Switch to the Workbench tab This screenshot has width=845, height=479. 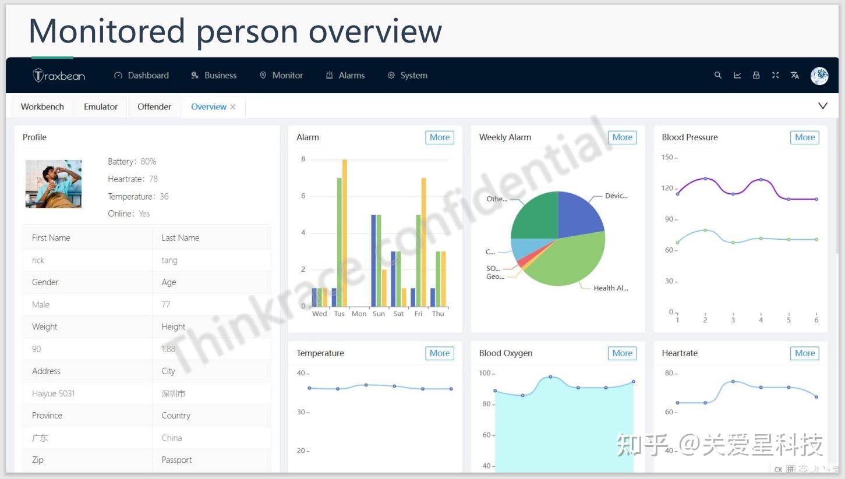coord(42,107)
